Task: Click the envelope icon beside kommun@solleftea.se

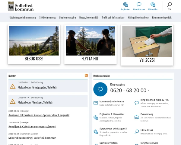Action: point(96,103)
